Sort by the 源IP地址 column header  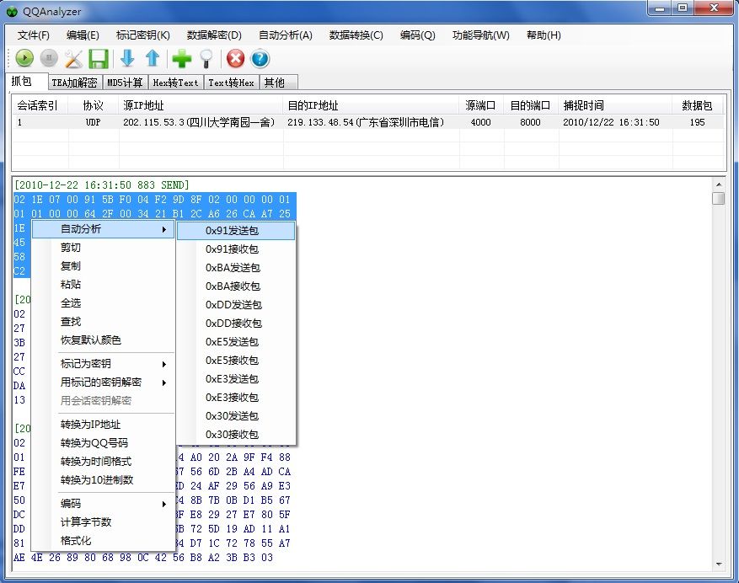tap(201, 105)
